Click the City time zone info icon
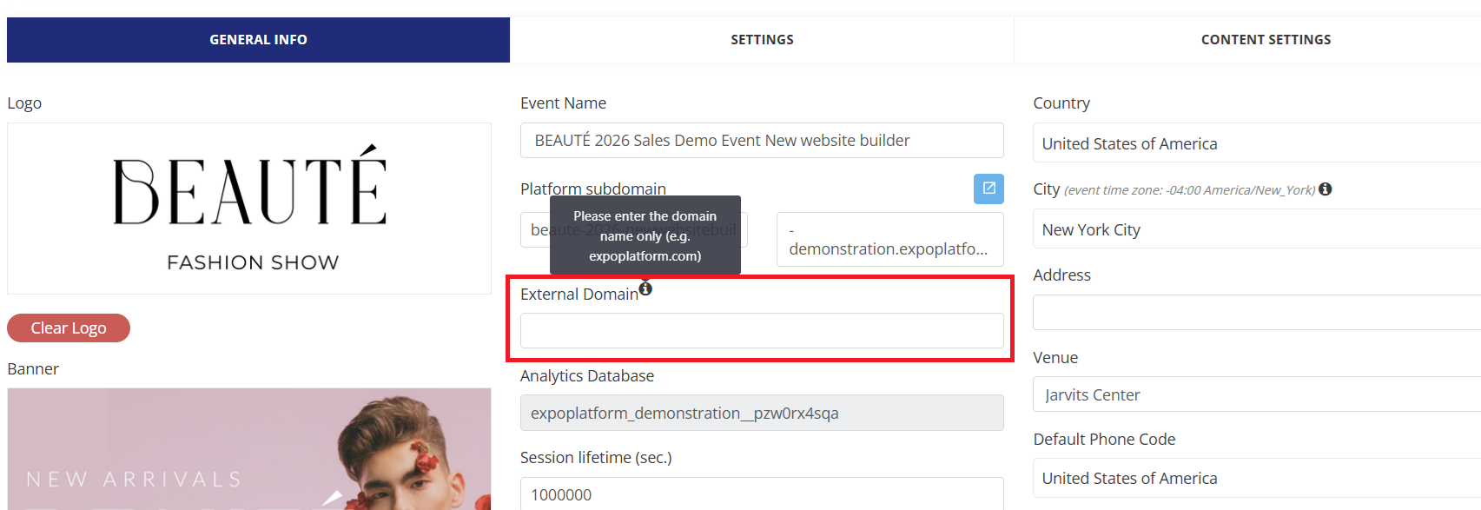 (x=1325, y=189)
